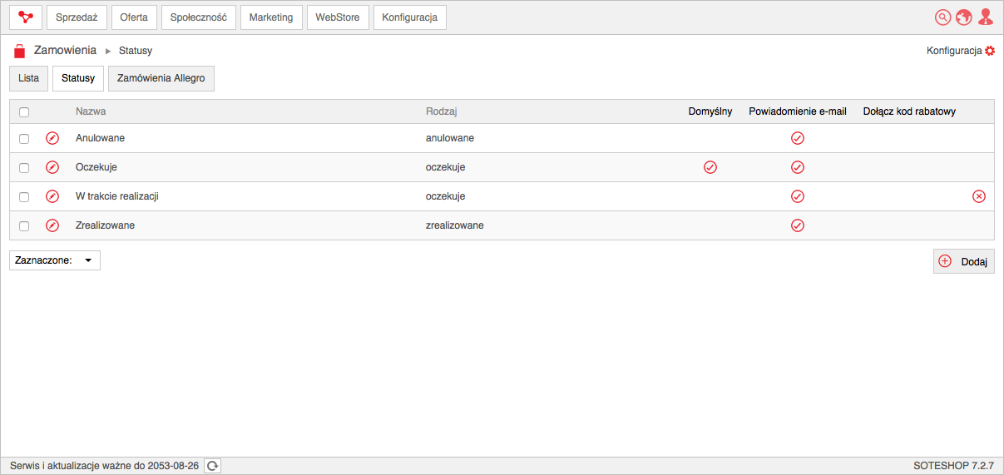Click the Konfiguracja gear icon
This screenshot has height=475, width=1004.
click(x=990, y=51)
